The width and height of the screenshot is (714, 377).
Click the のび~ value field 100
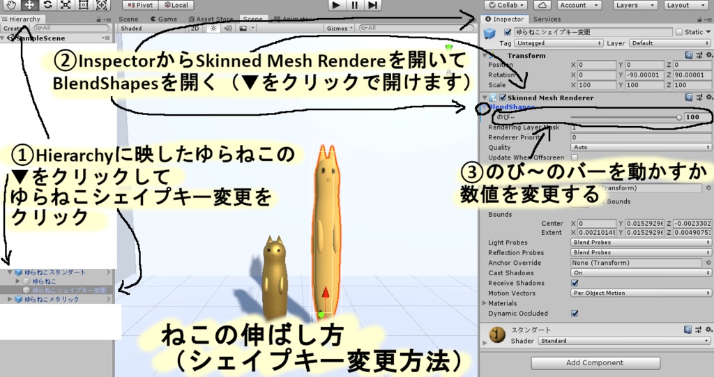pyautogui.click(x=697, y=118)
